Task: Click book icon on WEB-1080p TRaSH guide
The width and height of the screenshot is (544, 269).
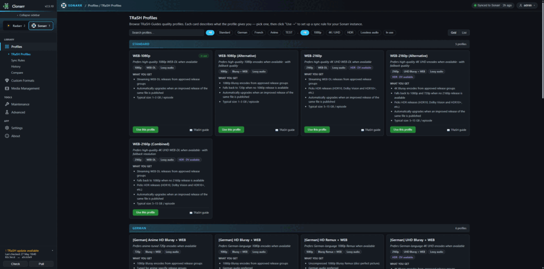Action: tap(191, 130)
